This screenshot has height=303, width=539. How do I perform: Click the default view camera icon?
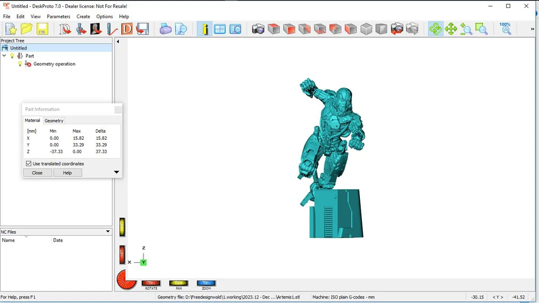coord(258,29)
